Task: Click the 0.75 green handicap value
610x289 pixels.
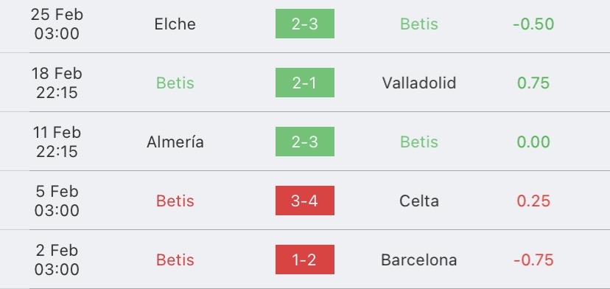Action: click(533, 83)
